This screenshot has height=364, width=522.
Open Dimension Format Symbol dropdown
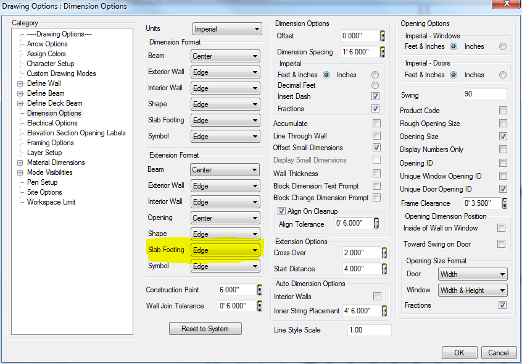click(x=225, y=137)
